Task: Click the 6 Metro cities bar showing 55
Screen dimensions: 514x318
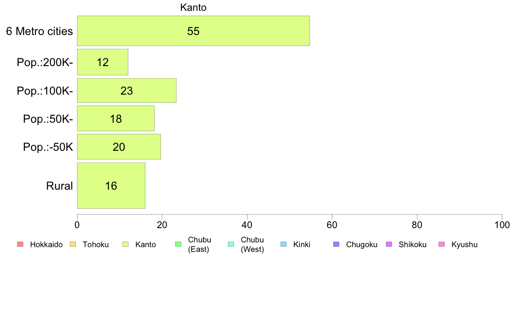Action: point(193,31)
